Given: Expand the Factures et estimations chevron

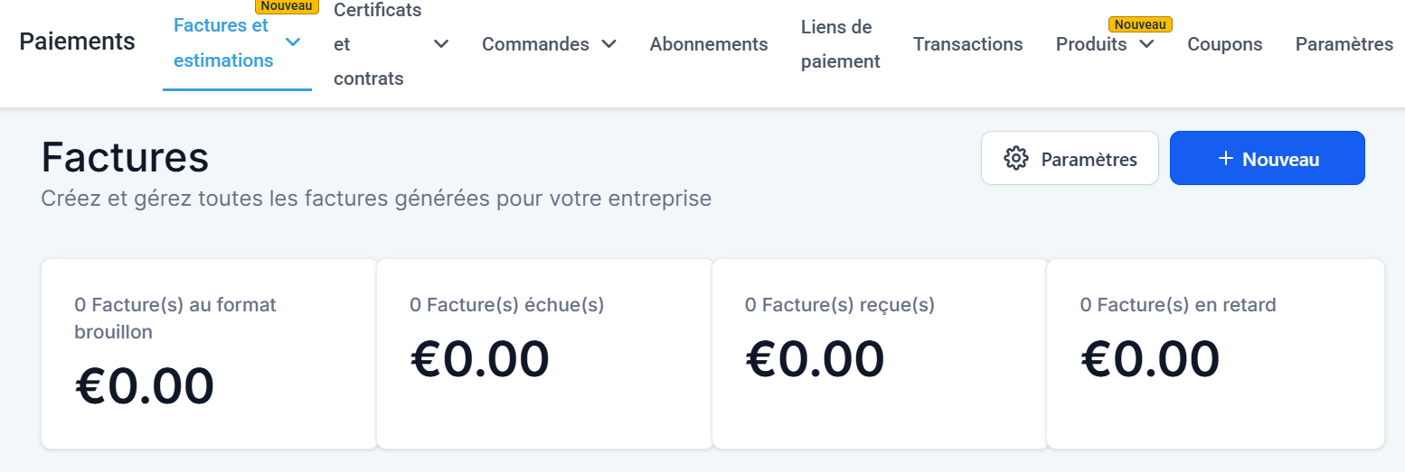Looking at the screenshot, I should [x=293, y=42].
